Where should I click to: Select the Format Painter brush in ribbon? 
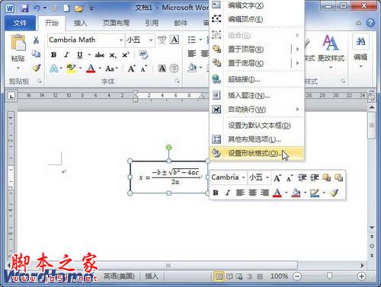37,68
